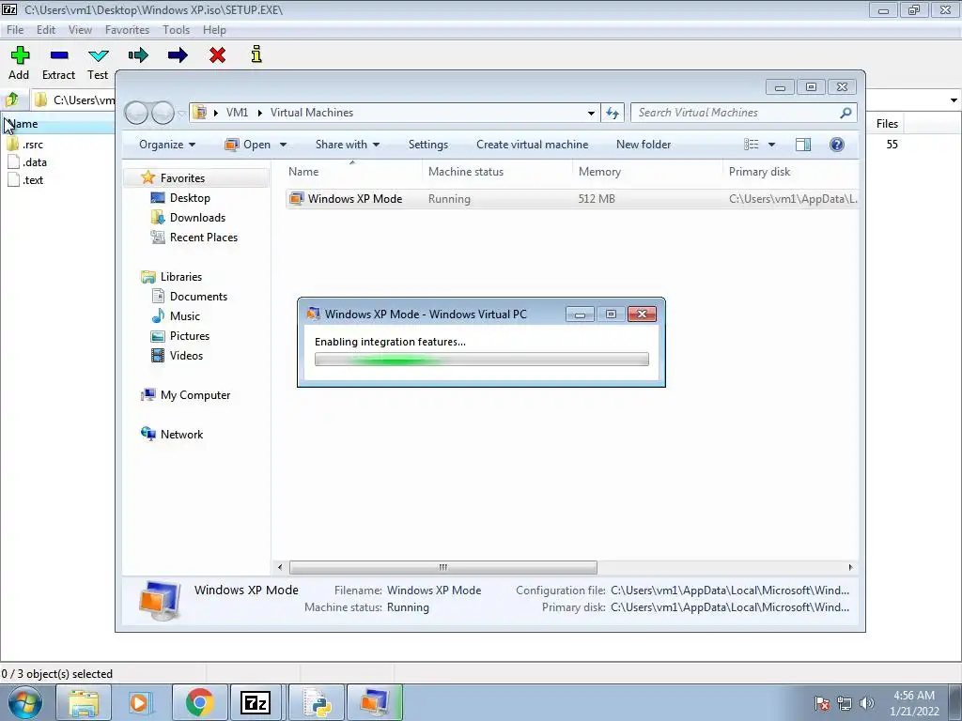
Task: Open Google Chrome from the taskbar
Action: point(199,702)
